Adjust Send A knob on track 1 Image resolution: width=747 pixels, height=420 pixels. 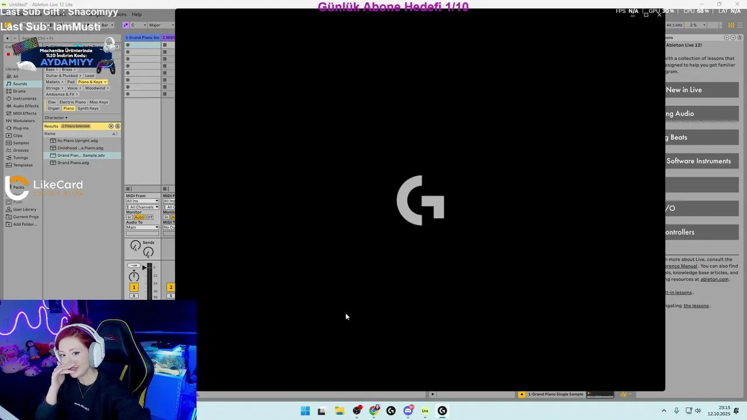135,246
